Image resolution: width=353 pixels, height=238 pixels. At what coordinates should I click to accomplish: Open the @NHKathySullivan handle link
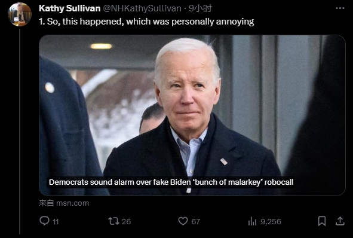(x=142, y=8)
